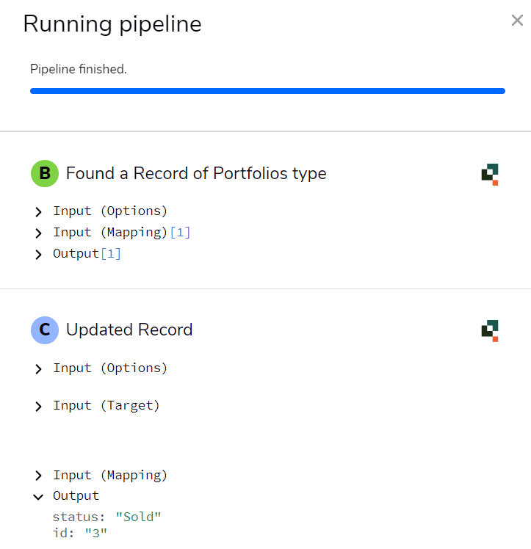Image resolution: width=531 pixels, height=549 pixels.
Task: Select the id value "3"
Action: click(95, 533)
